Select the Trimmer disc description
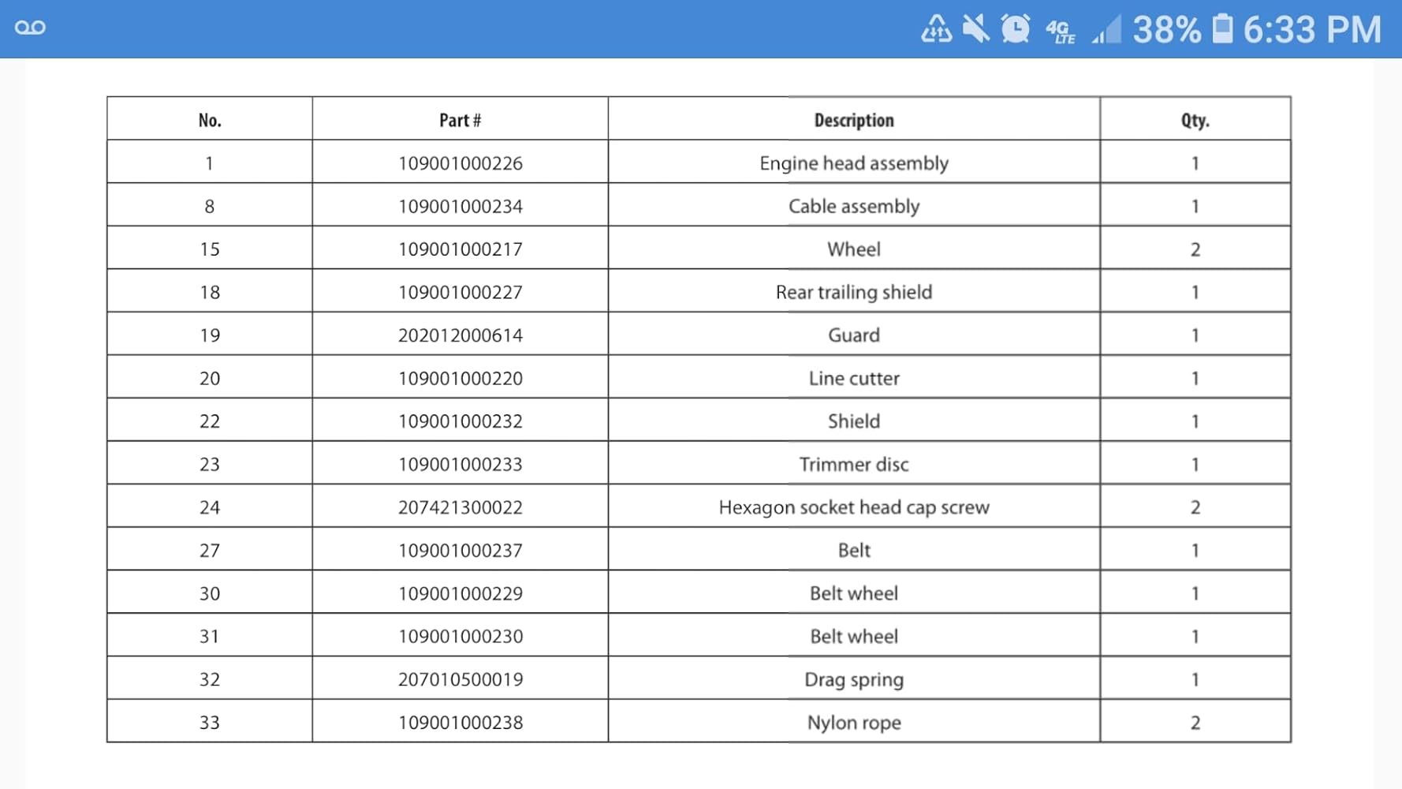This screenshot has width=1402, height=789. coord(853,464)
